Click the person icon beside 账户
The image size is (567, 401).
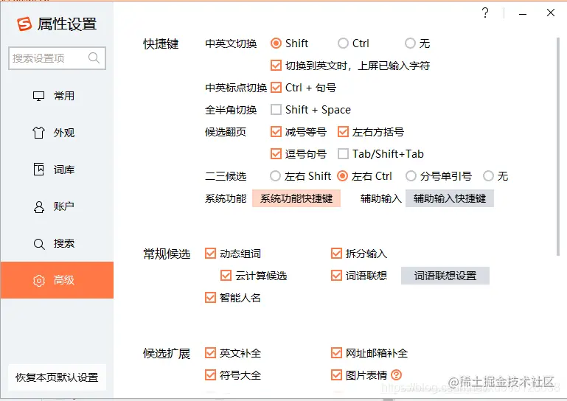click(38, 207)
